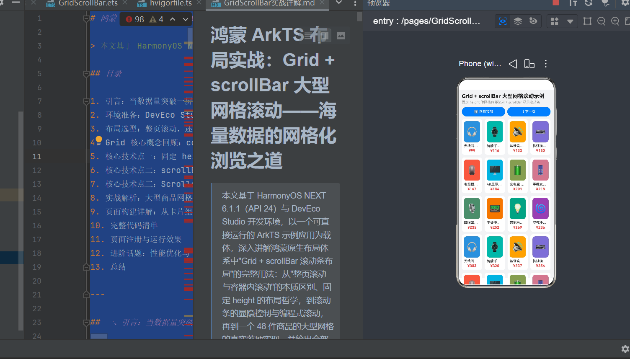The height and width of the screenshot is (359, 630).
Task: Open the component layers view in previewer
Action: coord(518,21)
